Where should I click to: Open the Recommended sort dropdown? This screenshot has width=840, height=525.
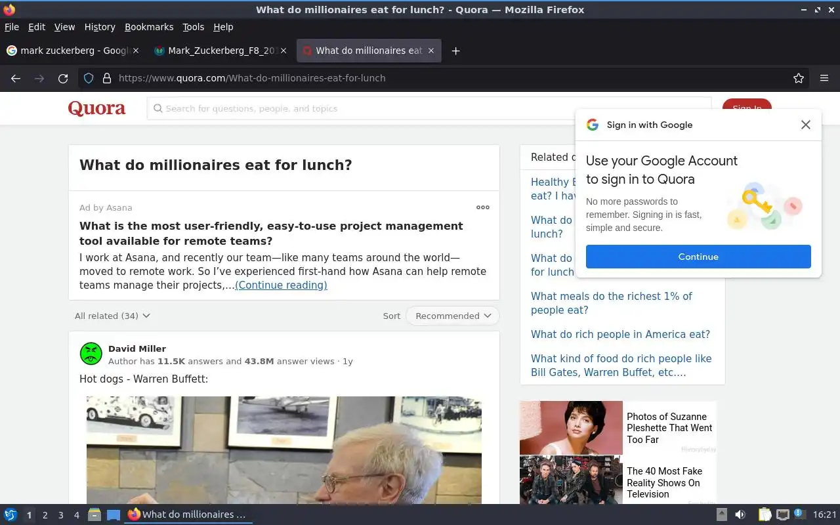pyautogui.click(x=453, y=316)
